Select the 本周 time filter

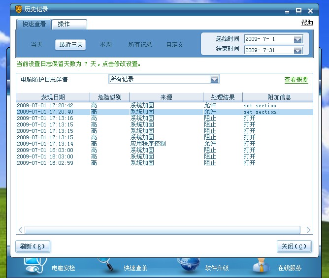point(105,45)
